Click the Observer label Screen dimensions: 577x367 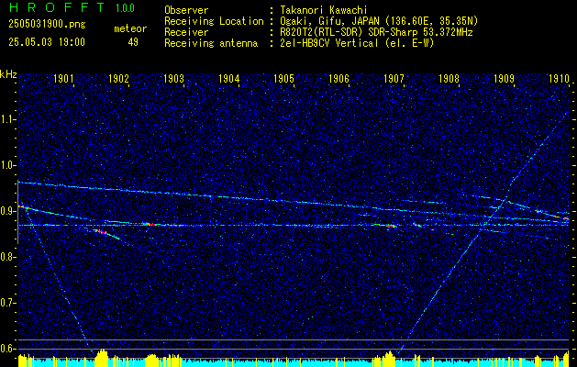click(186, 10)
